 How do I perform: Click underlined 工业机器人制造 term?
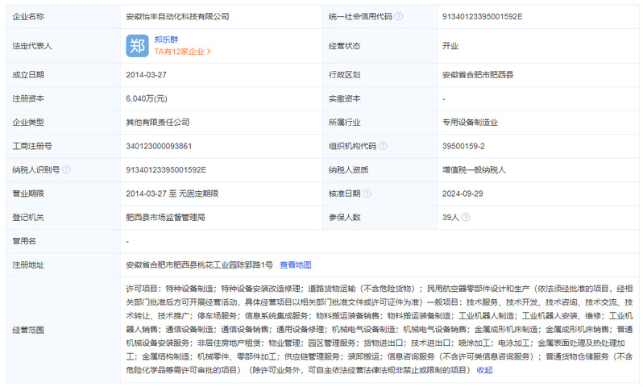[484, 315]
